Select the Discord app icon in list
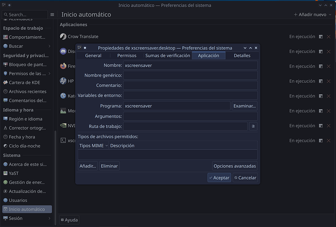The height and width of the screenshot is (227, 336). tap(63, 51)
